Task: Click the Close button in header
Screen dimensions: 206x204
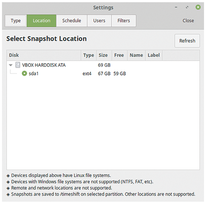Action: pyautogui.click(x=188, y=21)
